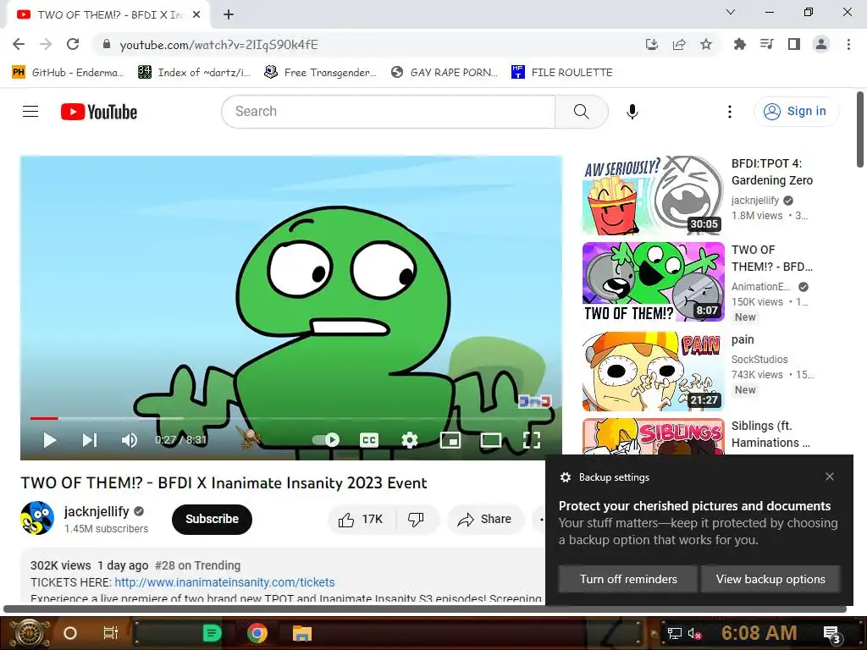Share this page icon in address bar

click(679, 44)
